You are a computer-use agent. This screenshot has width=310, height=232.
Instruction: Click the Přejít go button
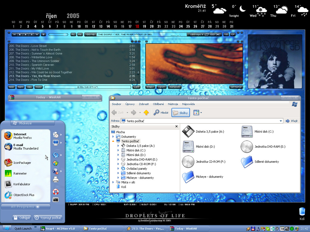pyautogui.click(x=292, y=121)
